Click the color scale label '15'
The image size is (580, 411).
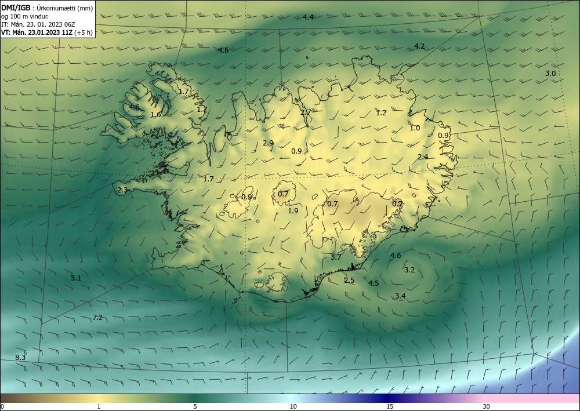[390, 406]
